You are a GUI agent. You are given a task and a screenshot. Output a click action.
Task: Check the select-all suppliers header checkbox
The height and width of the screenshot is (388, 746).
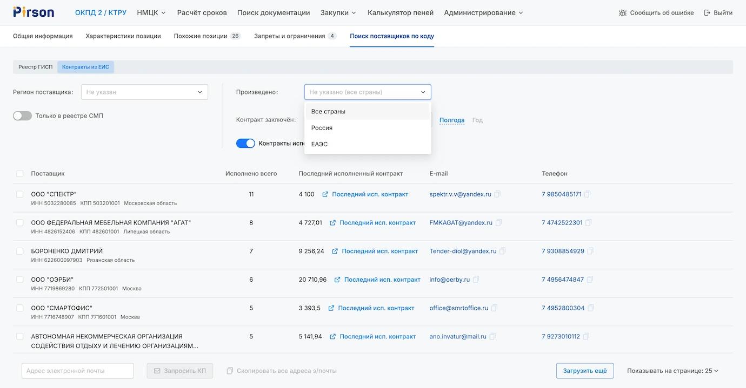[20, 174]
